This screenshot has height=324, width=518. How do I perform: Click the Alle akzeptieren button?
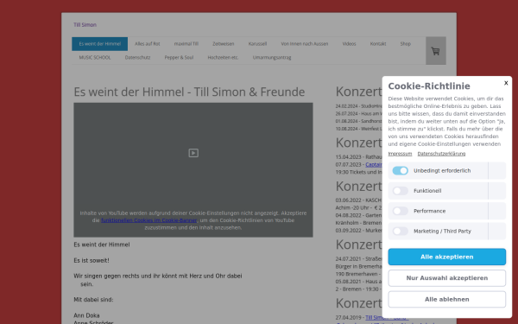coord(446,257)
